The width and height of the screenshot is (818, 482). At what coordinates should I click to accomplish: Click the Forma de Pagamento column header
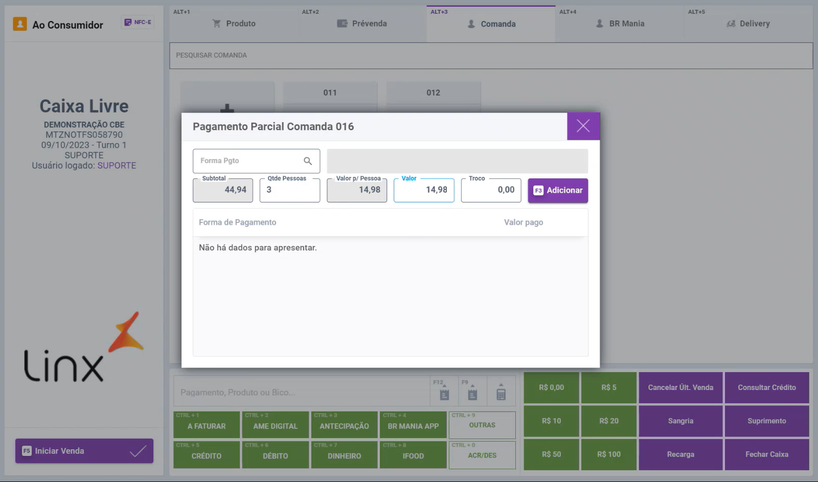(x=237, y=222)
